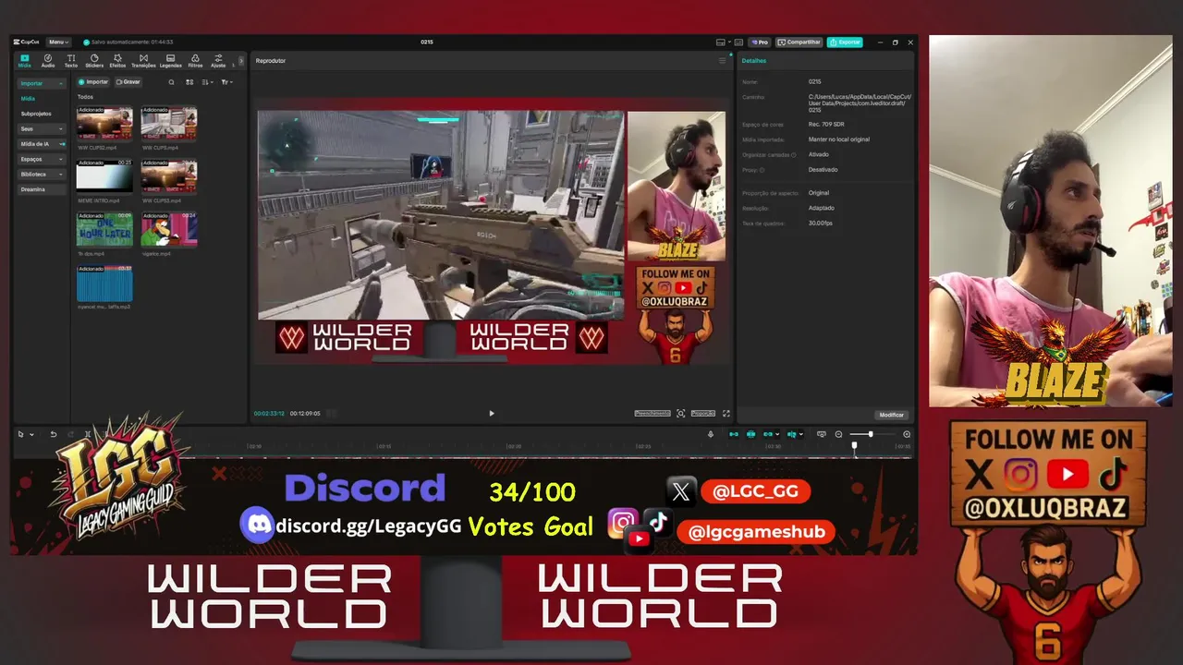Select the WW CLIPS3.mp4 thumbnail

pos(169,177)
